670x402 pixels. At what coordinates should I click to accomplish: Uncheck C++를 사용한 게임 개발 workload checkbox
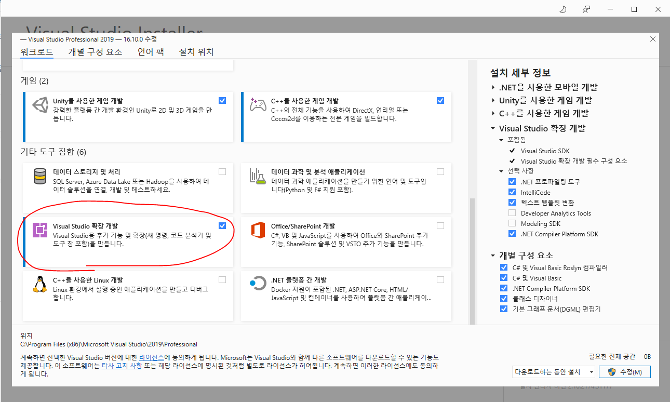pyautogui.click(x=440, y=100)
